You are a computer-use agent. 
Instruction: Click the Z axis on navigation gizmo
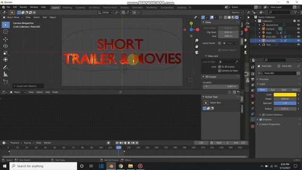pyautogui.click(x=191, y=29)
